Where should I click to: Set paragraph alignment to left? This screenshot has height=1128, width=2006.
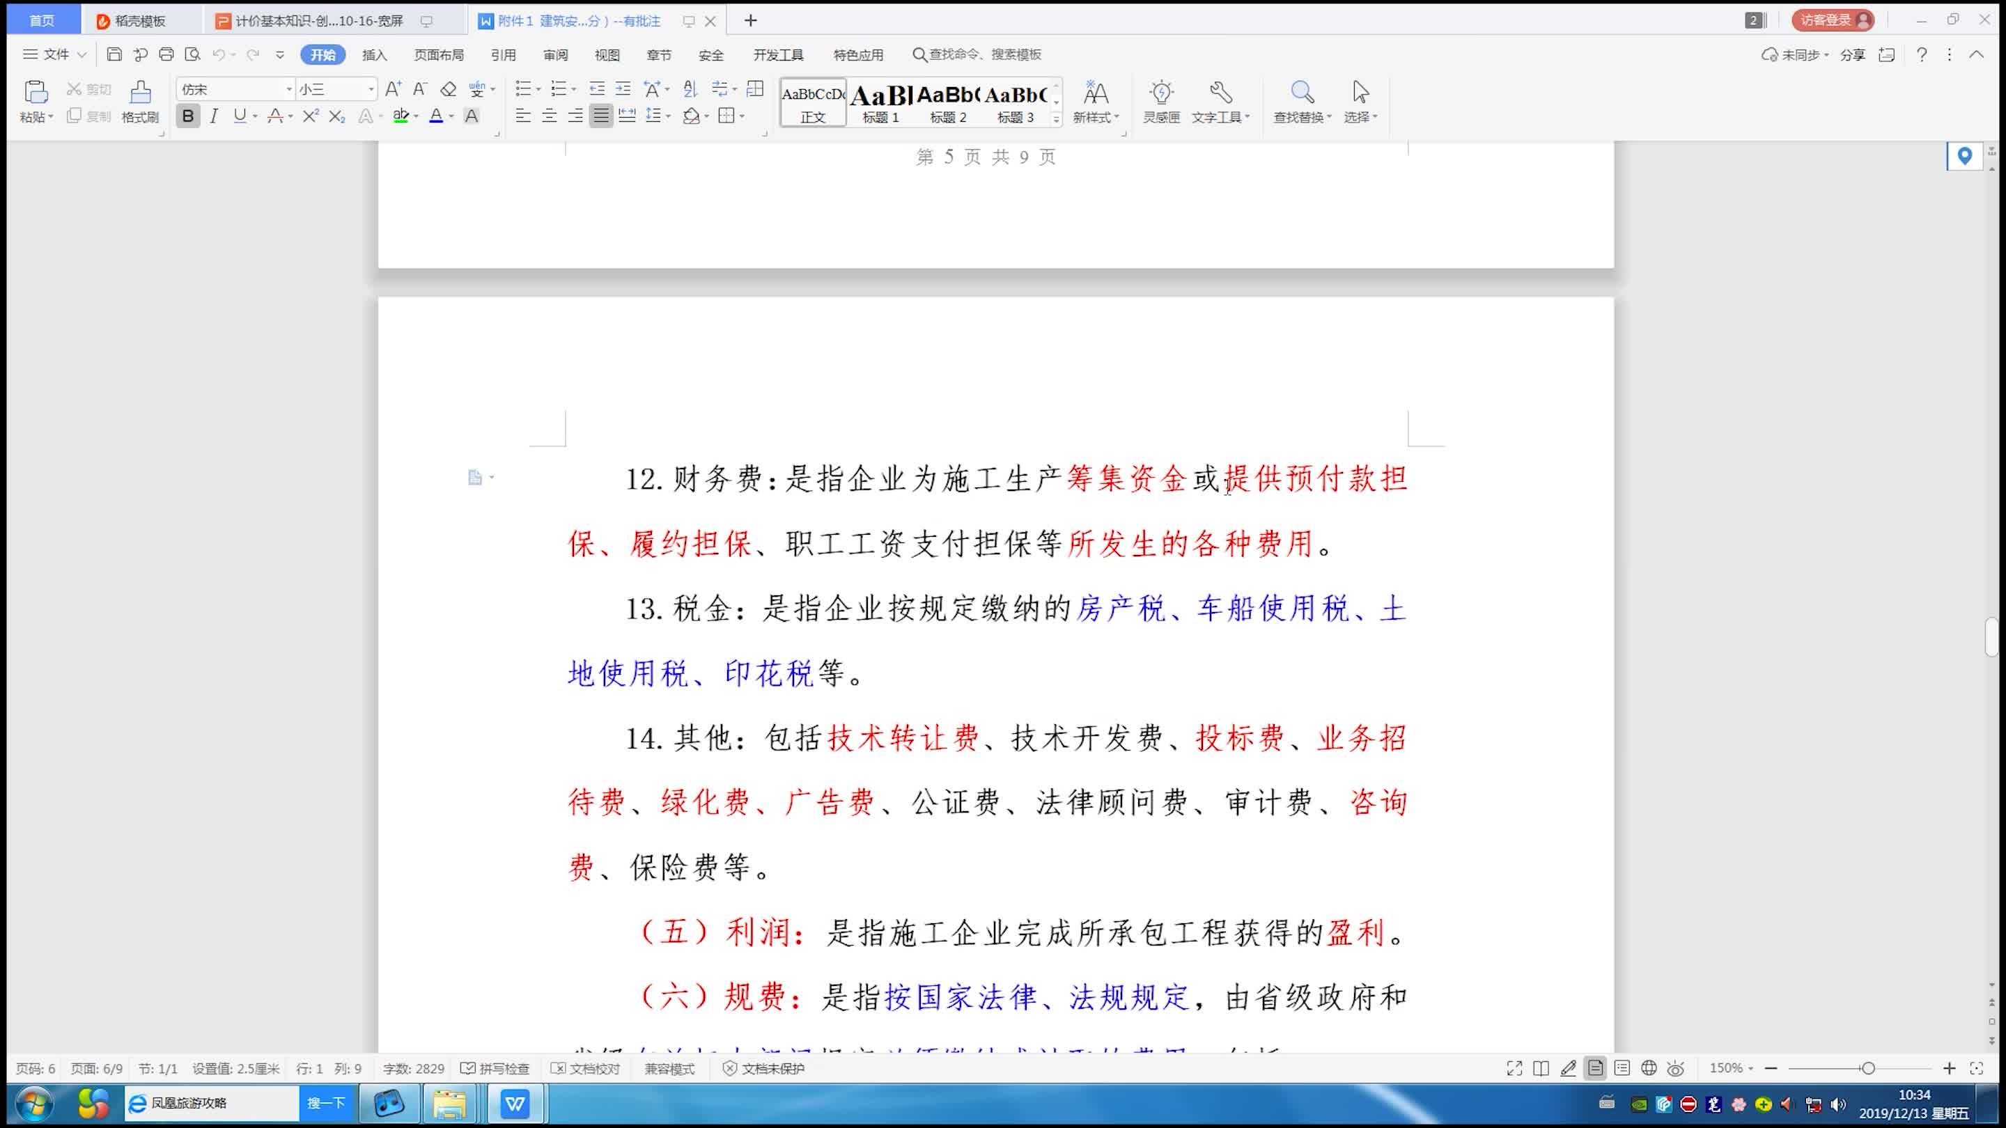(523, 116)
